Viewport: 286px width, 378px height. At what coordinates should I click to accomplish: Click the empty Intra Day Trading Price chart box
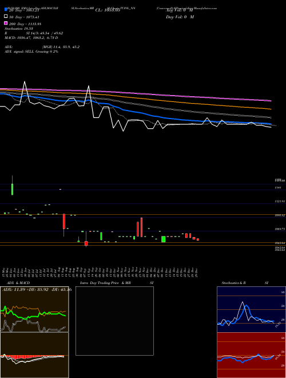pos(114,321)
